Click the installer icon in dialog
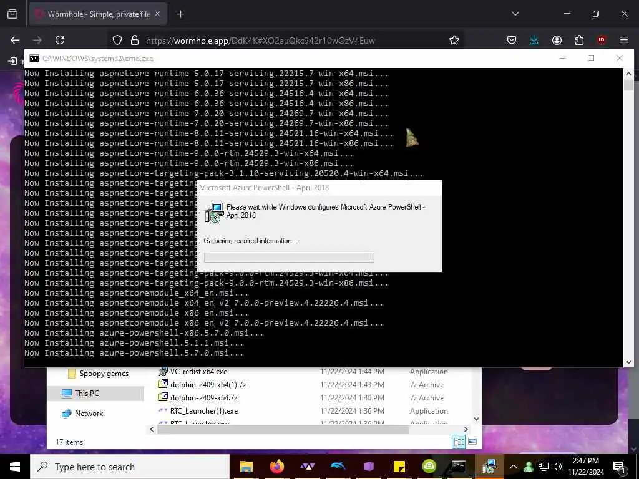The width and height of the screenshot is (639, 479). pos(214,212)
